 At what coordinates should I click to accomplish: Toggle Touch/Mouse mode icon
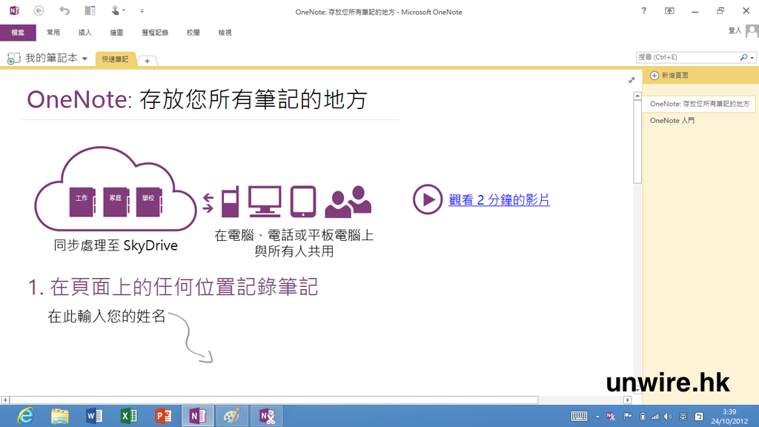[115, 11]
